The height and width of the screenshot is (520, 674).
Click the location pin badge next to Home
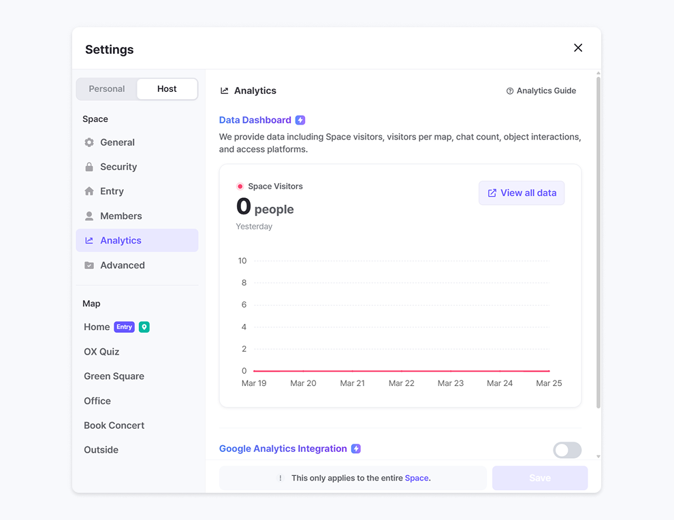tap(144, 327)
